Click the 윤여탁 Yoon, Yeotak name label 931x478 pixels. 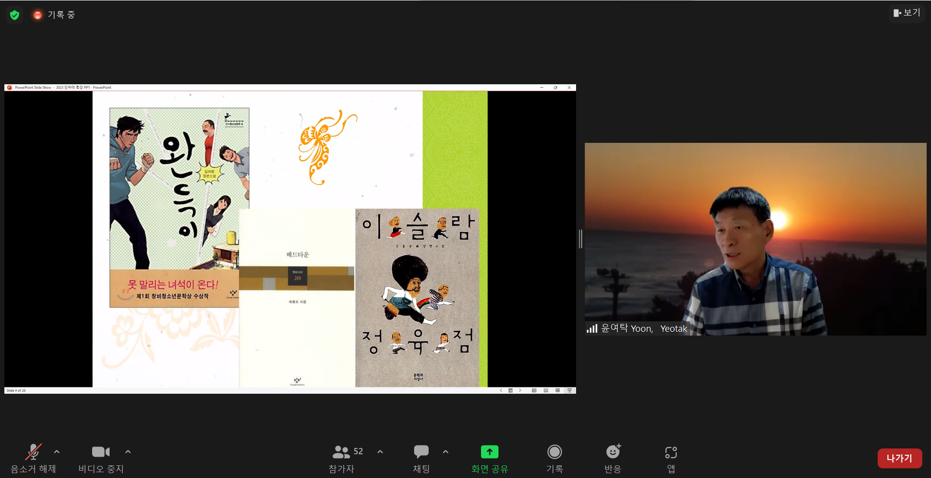[644, 328]
